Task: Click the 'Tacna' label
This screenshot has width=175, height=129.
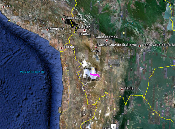Action: tap(69, 47)
